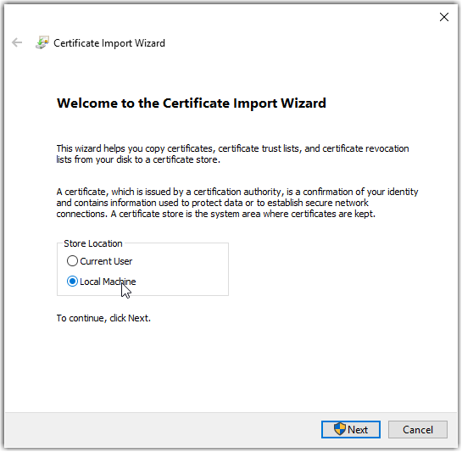Click the UAC shield icon on the Next button
The height and width of the screenshot is (452, 462).
(x=340, y=429)
